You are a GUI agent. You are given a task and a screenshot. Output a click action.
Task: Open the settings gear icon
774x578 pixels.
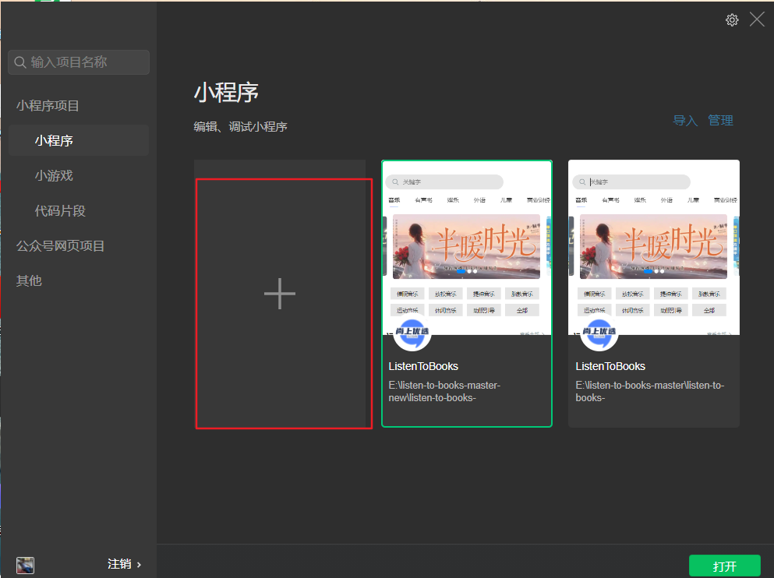(x=732, y=19)
